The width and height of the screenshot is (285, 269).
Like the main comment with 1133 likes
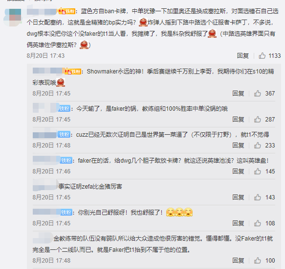(262, 55)
